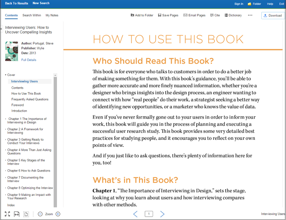286x220 pixels.
Task: Expand Chapter 5 Key Stages of the Interview
Action: click(x=6, y=160)
